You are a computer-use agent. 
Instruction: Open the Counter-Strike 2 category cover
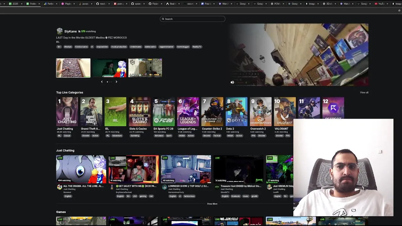[212, 111]
